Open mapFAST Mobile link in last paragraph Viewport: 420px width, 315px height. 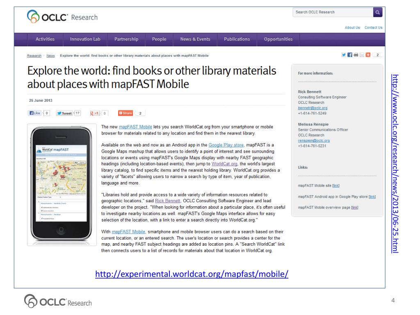128,232
